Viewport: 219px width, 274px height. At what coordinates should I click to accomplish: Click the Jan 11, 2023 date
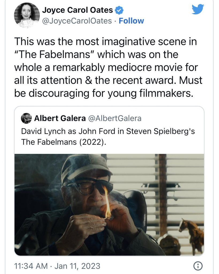click(78, 266)
